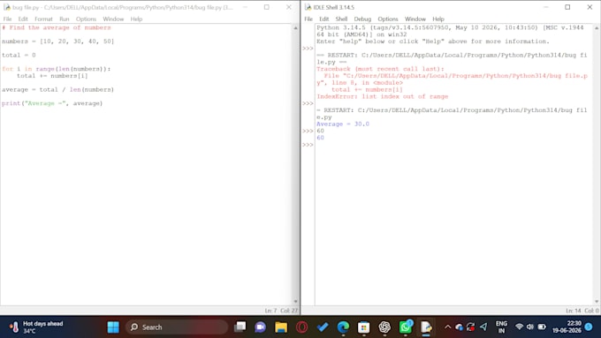Click Python icon in IDLE Shell title bar
This screenshot has width=601, height=338.
[308, 7]
